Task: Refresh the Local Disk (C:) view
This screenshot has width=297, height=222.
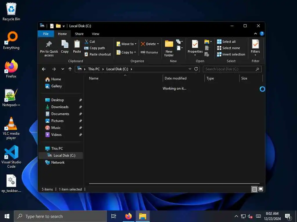Action: pos(196,69)
